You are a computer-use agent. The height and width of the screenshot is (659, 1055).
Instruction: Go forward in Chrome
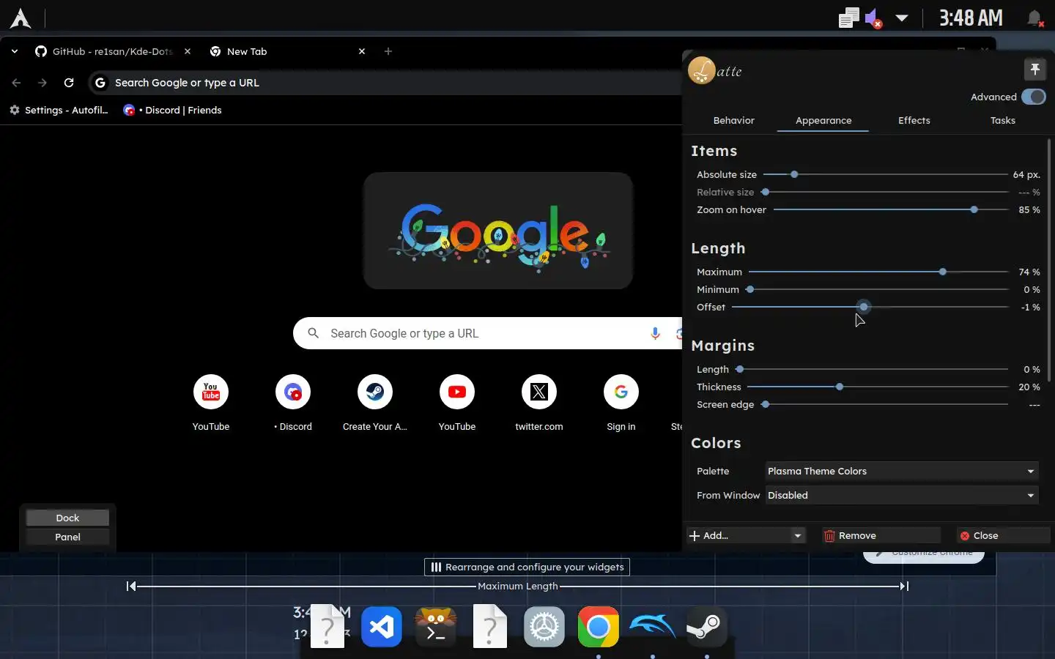42,83
